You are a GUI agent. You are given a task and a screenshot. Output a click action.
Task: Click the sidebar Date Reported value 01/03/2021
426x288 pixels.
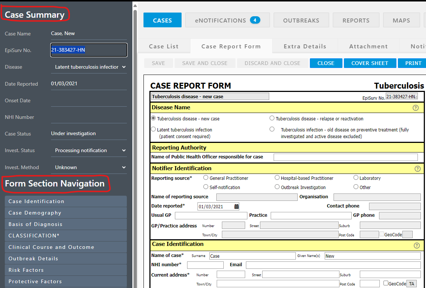coord(64,83)
